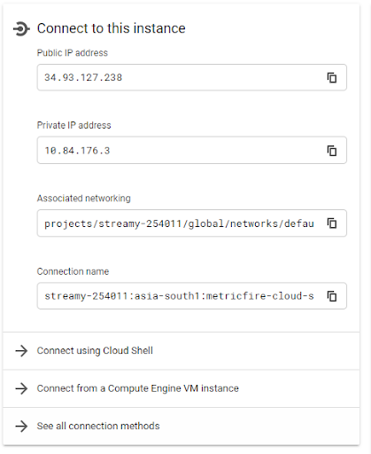Click the arrow beside Compute Engine VM instance
371x454 pixels.
21,388
